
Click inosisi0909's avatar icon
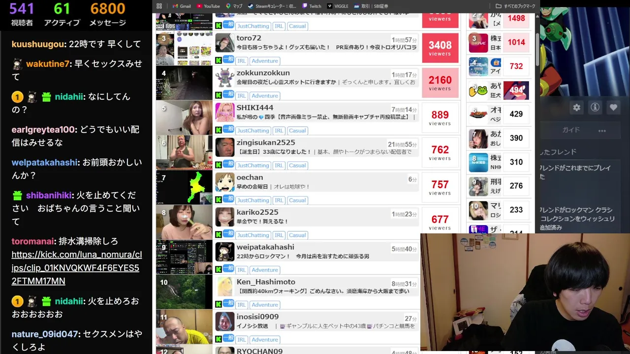click(225, 322)
